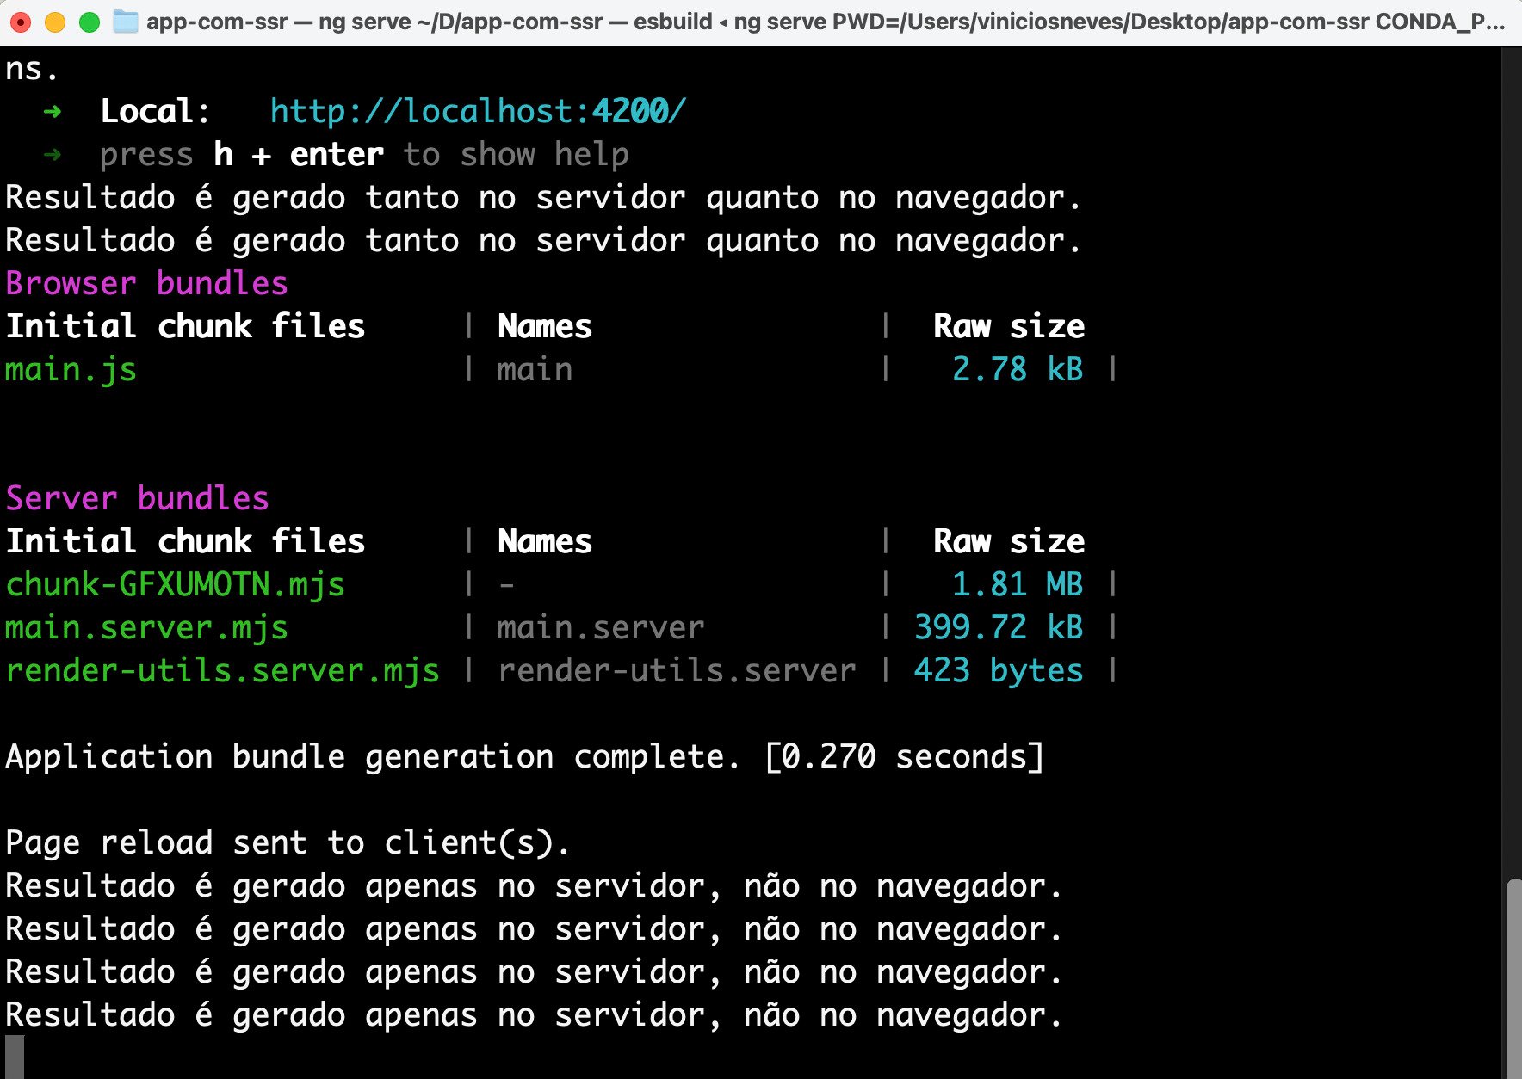Click the 'main.server.mjs' file name
The image size is (1522, 1079).
pyautogui.click(x=147, y=628)
